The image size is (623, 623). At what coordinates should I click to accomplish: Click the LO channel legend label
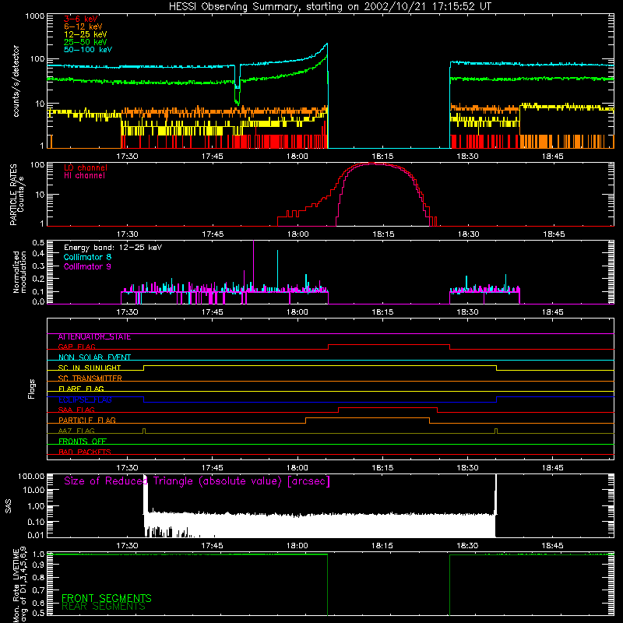click(86, 167)
